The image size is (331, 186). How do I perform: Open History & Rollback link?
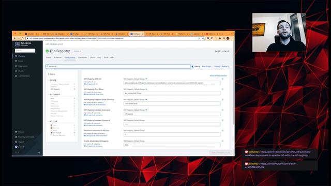click(221, 67)
